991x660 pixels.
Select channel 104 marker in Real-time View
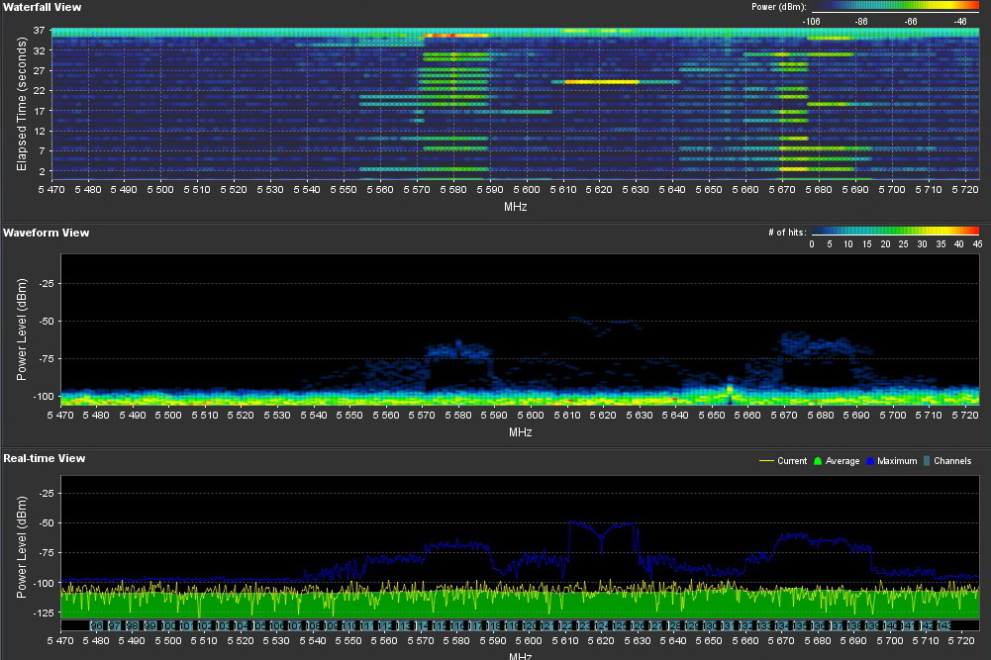[x=241, y=626]
